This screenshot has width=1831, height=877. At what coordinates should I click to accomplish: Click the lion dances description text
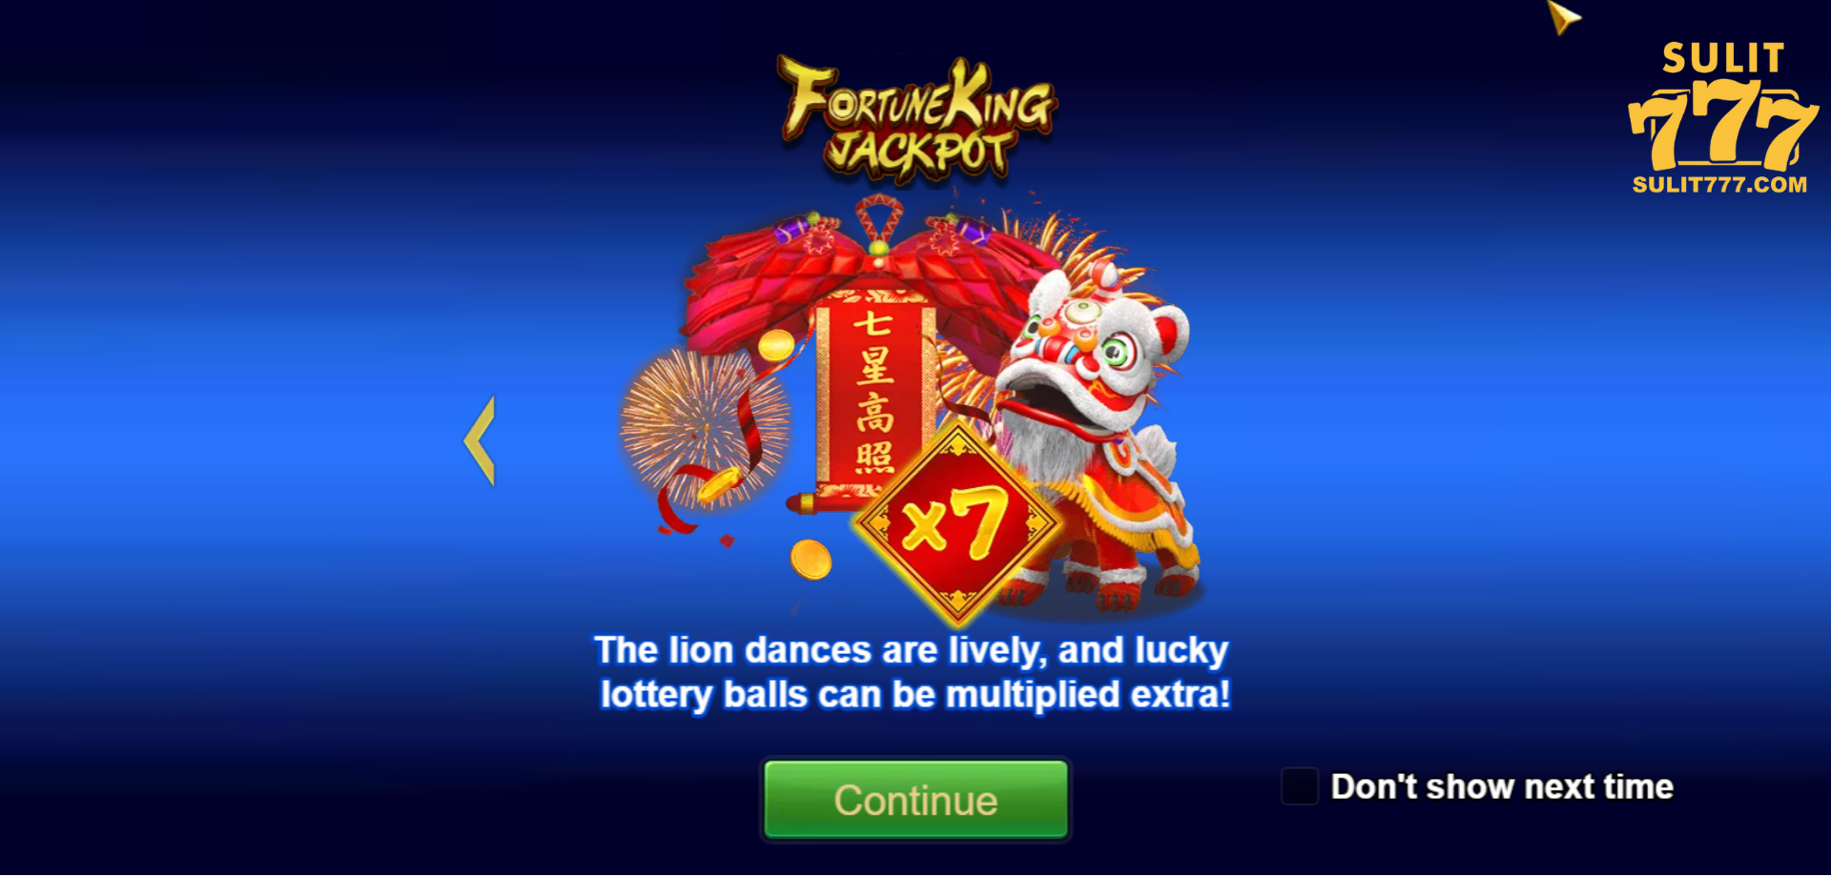pos(913,672)
